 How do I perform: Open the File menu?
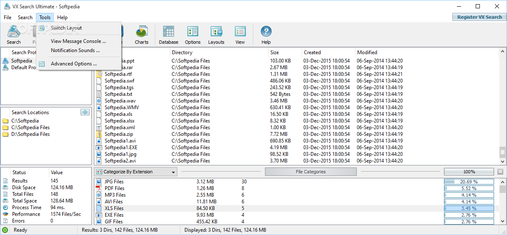coord(8,17)
